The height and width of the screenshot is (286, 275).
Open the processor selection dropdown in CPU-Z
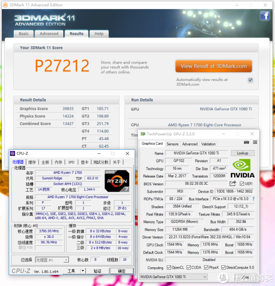(x=52, y=260)
